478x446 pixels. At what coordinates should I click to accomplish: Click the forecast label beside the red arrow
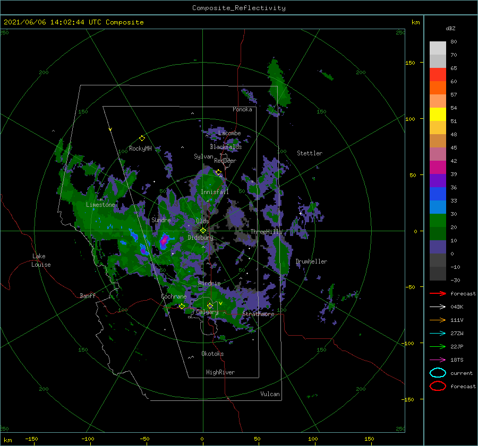(463, 293)
